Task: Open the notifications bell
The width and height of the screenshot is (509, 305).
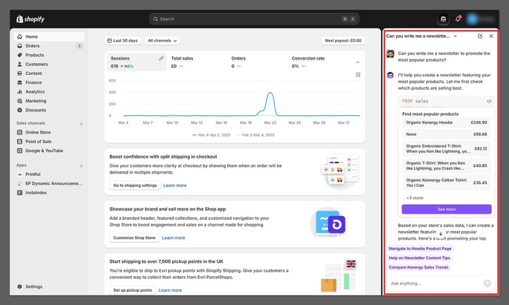Action: [x=458, y=19]
